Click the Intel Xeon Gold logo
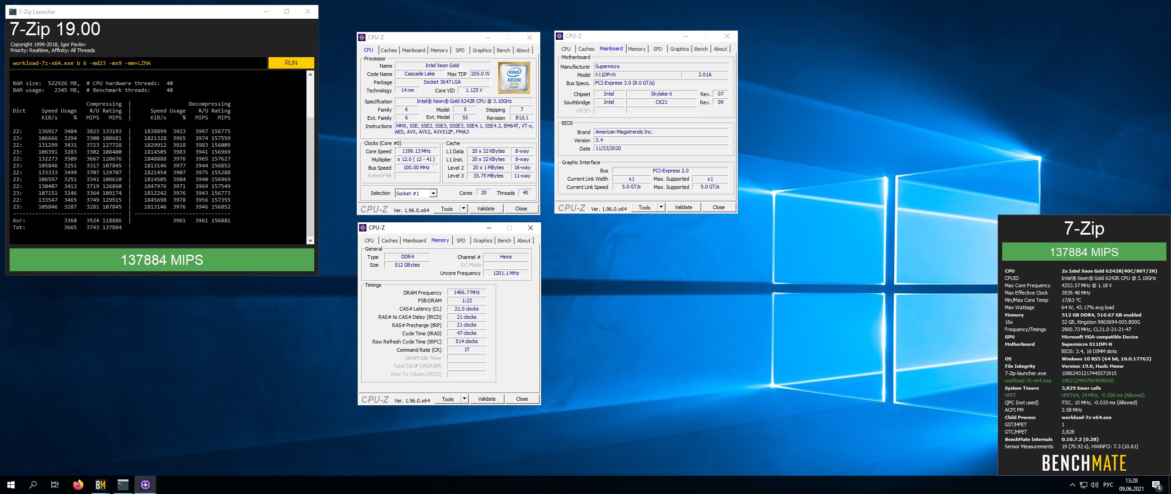1171x494 pixels. [x=514, y=78]
